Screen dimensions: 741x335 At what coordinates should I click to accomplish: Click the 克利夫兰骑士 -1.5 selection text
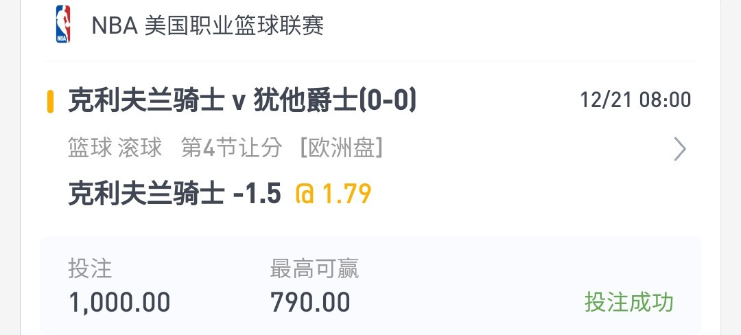175,194
